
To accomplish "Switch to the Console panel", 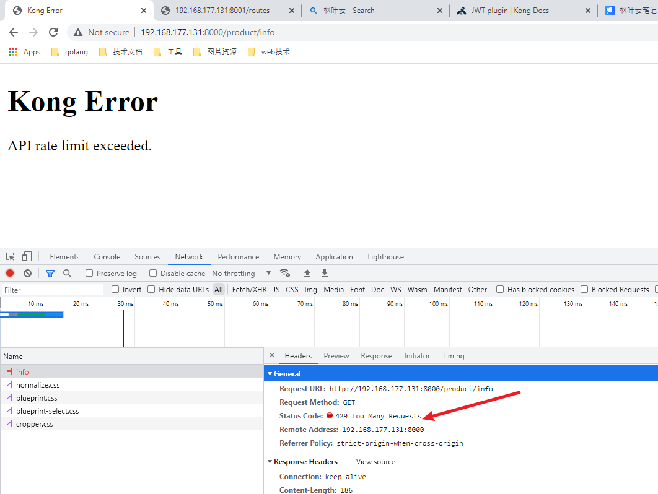I will click(x=107, y=257).
